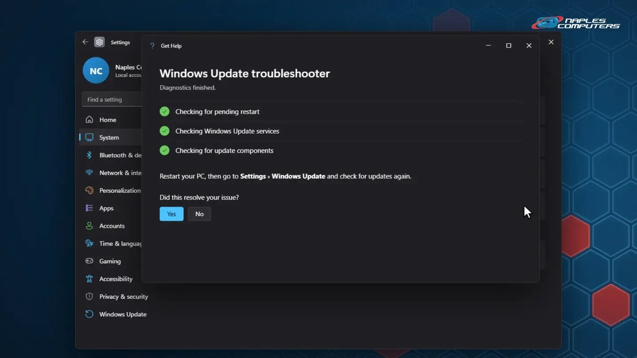Click the Windows Update refresh icon
637x358 pixels.
pyautogui.click(x=89, y=314)
